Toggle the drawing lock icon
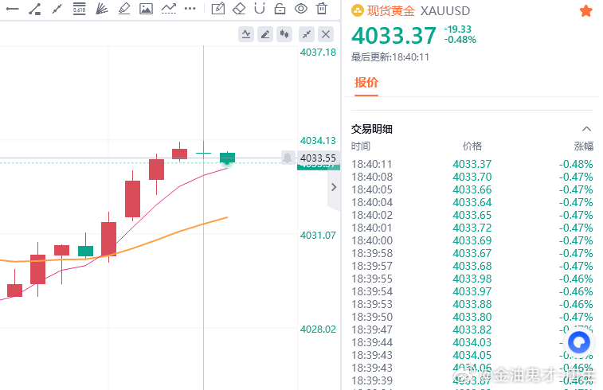This screenshot has height=390, width=603. click(280, 9)
